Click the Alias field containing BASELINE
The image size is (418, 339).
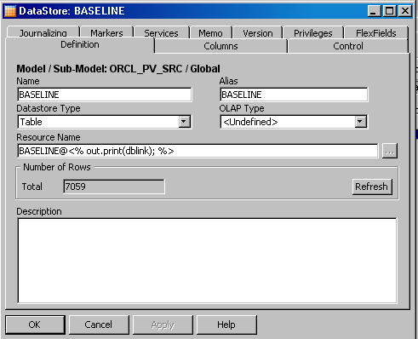[x=294, y=95]
